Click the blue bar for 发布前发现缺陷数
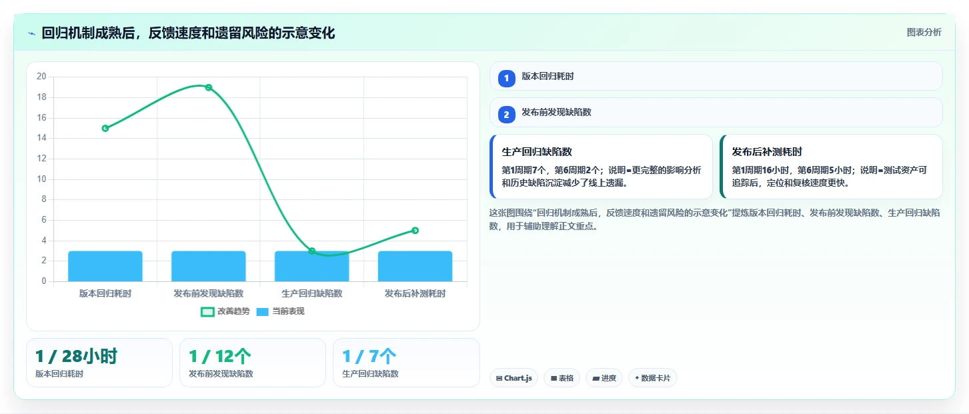 click(x=209, y=266)
